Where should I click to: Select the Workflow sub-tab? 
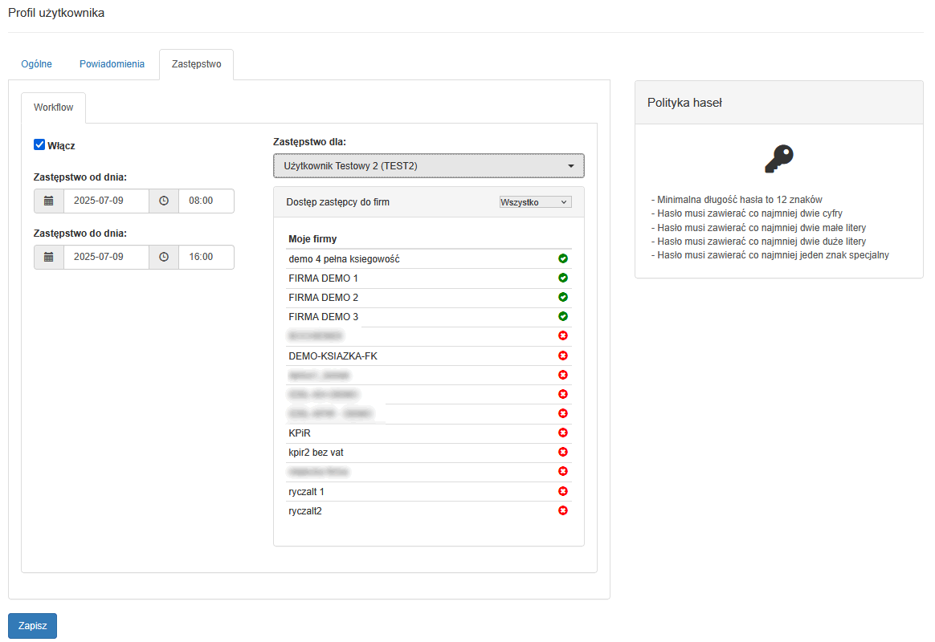(53, 108)
